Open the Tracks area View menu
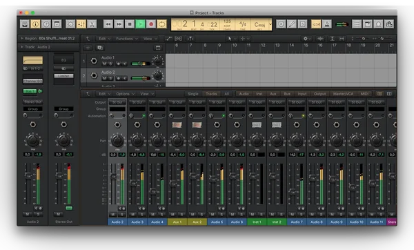414x250 pixels. coord(150,39)
